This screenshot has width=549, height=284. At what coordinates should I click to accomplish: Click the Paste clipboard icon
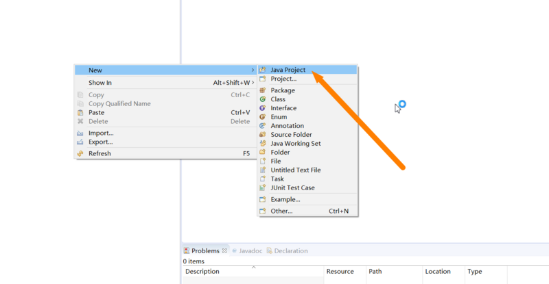tap(80, 112)
